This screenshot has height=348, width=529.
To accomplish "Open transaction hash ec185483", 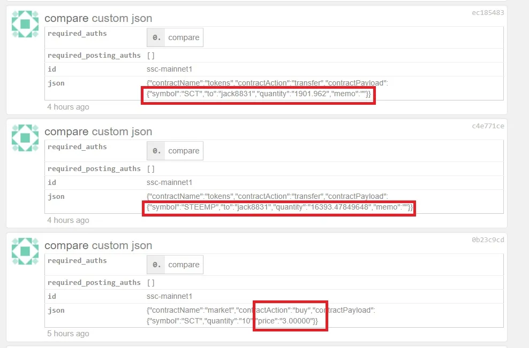I will (x=488, y=12).
